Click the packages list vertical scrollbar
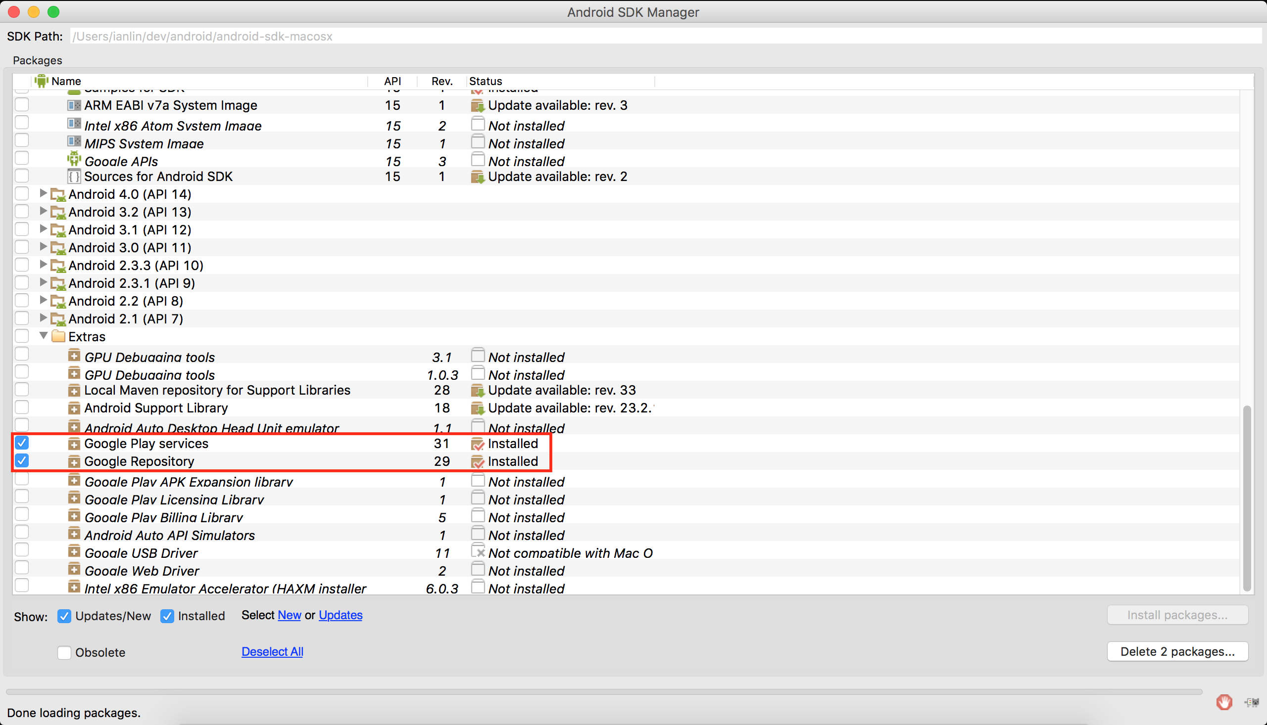The image size is (1267, 725). click(1247, 498)
